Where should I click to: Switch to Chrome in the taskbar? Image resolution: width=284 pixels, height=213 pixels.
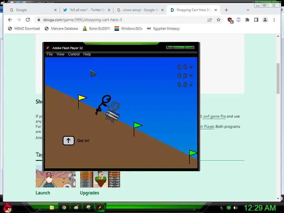click(x=64, y=207)
